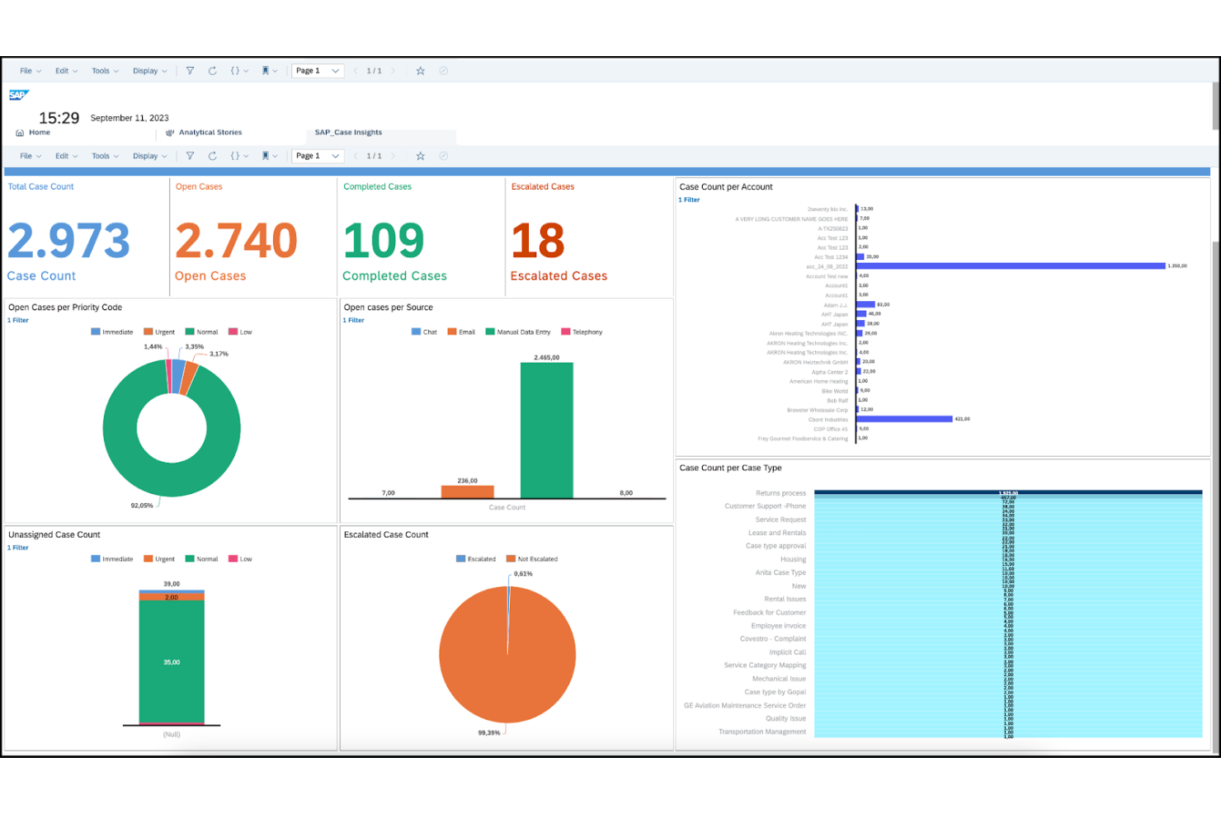Click the 1 Filter link in Case Count per Account
1221x814 pixels.
[689, 200]
